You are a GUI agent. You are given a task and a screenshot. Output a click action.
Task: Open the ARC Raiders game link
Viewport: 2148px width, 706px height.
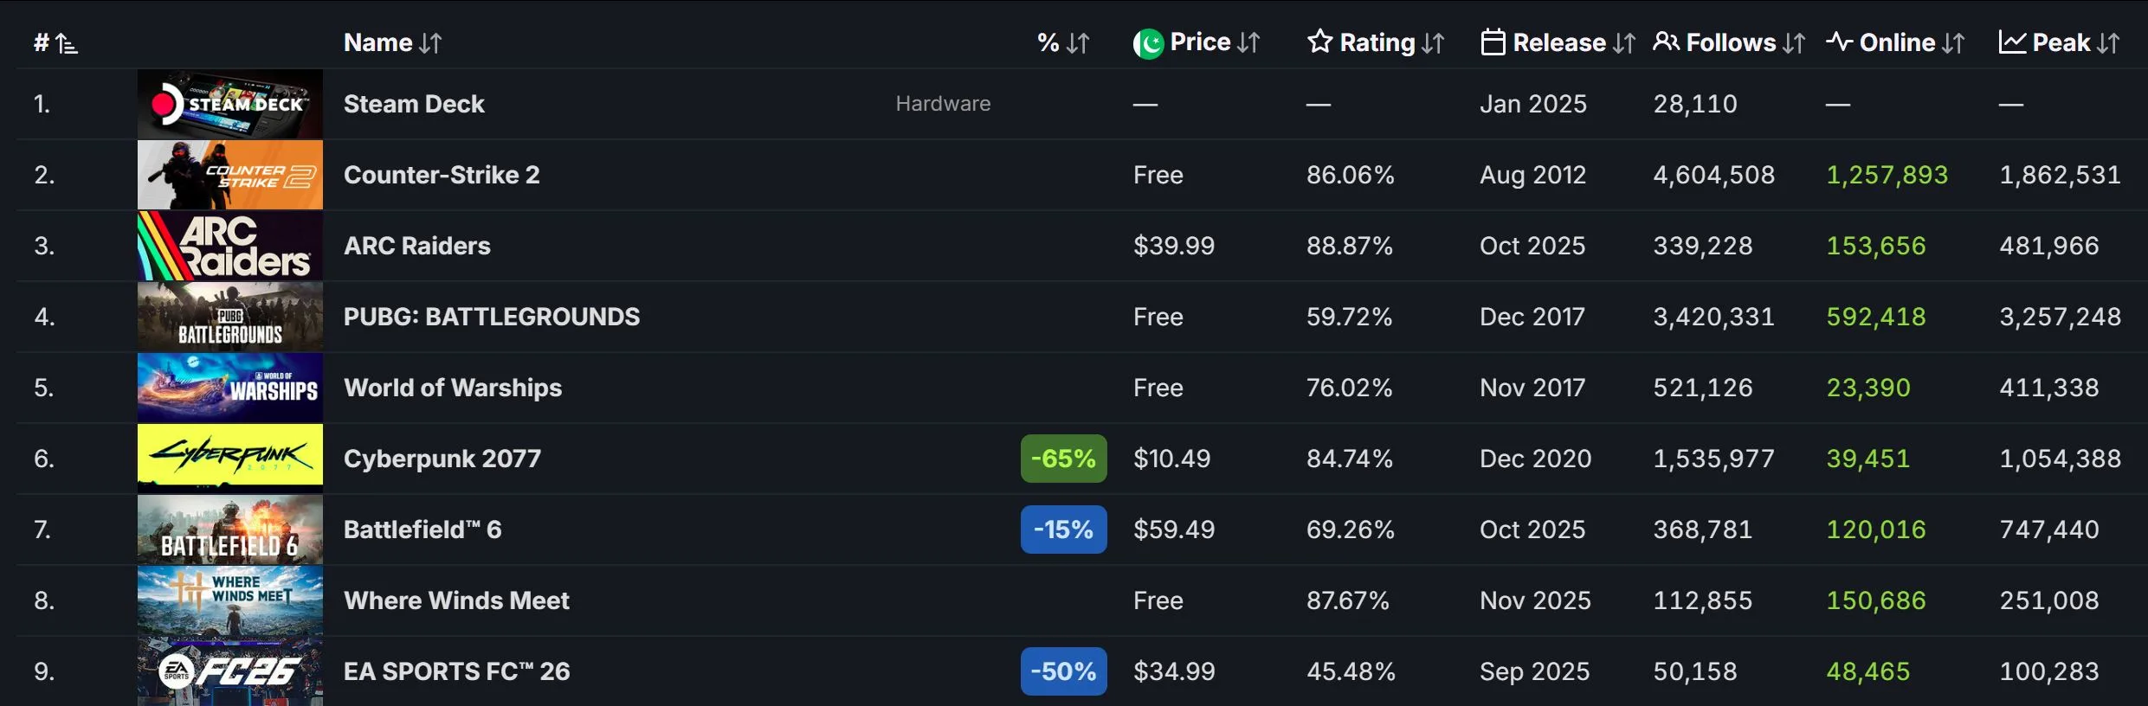[417, 246]
